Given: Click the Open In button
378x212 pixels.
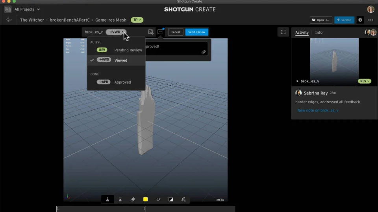Looking at the screenshot, I should [321, 20].
